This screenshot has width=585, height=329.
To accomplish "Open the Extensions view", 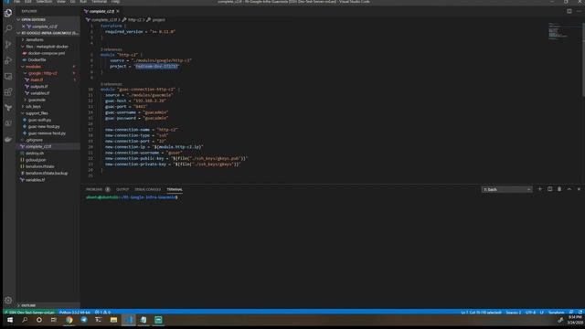I will point(8,91).
